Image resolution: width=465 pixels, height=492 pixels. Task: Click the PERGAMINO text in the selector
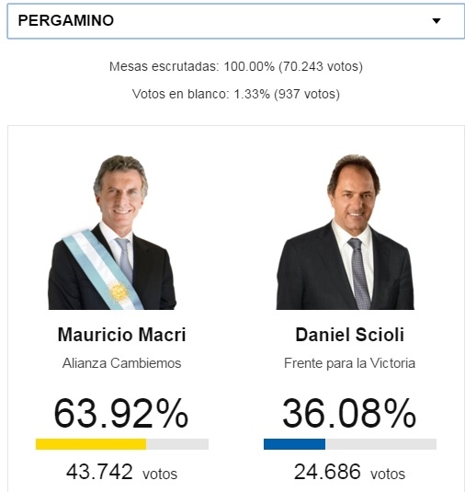[x=66, y=21]
